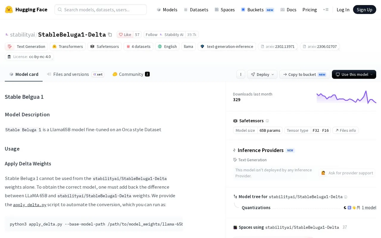Click Copy to bucket button
This screenshot has width=381, height=238.
(305, 74)
